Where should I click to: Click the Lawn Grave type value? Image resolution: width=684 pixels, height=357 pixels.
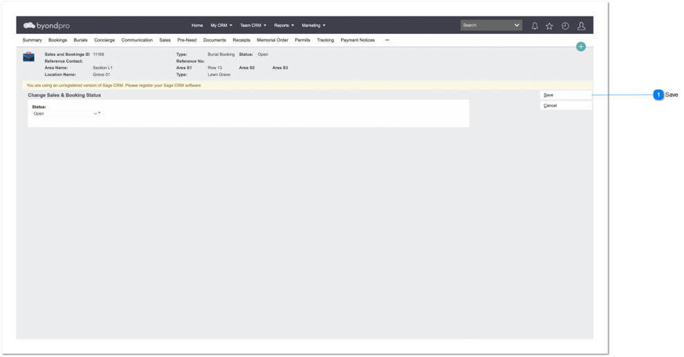[219, 75]
